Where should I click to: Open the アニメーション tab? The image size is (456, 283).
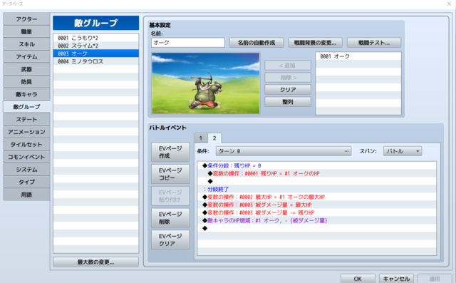point(26,132)
